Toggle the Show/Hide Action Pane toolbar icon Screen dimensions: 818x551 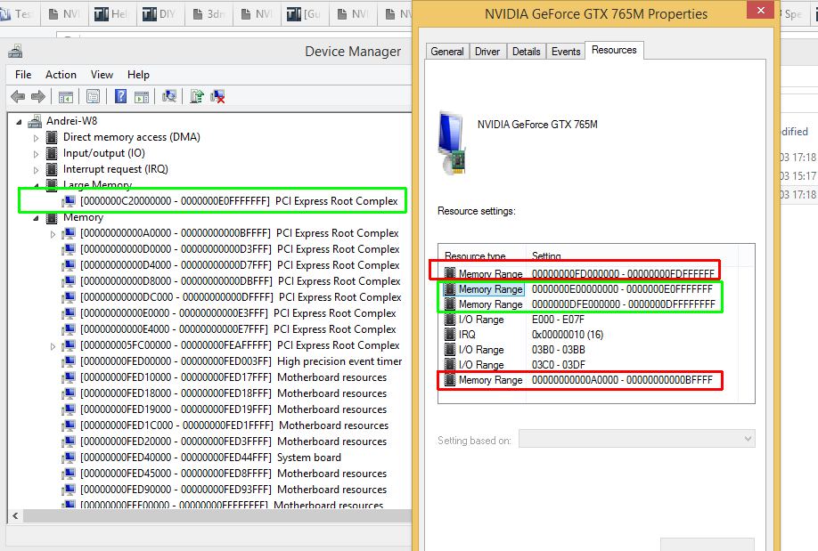click(x=142, y=96)
